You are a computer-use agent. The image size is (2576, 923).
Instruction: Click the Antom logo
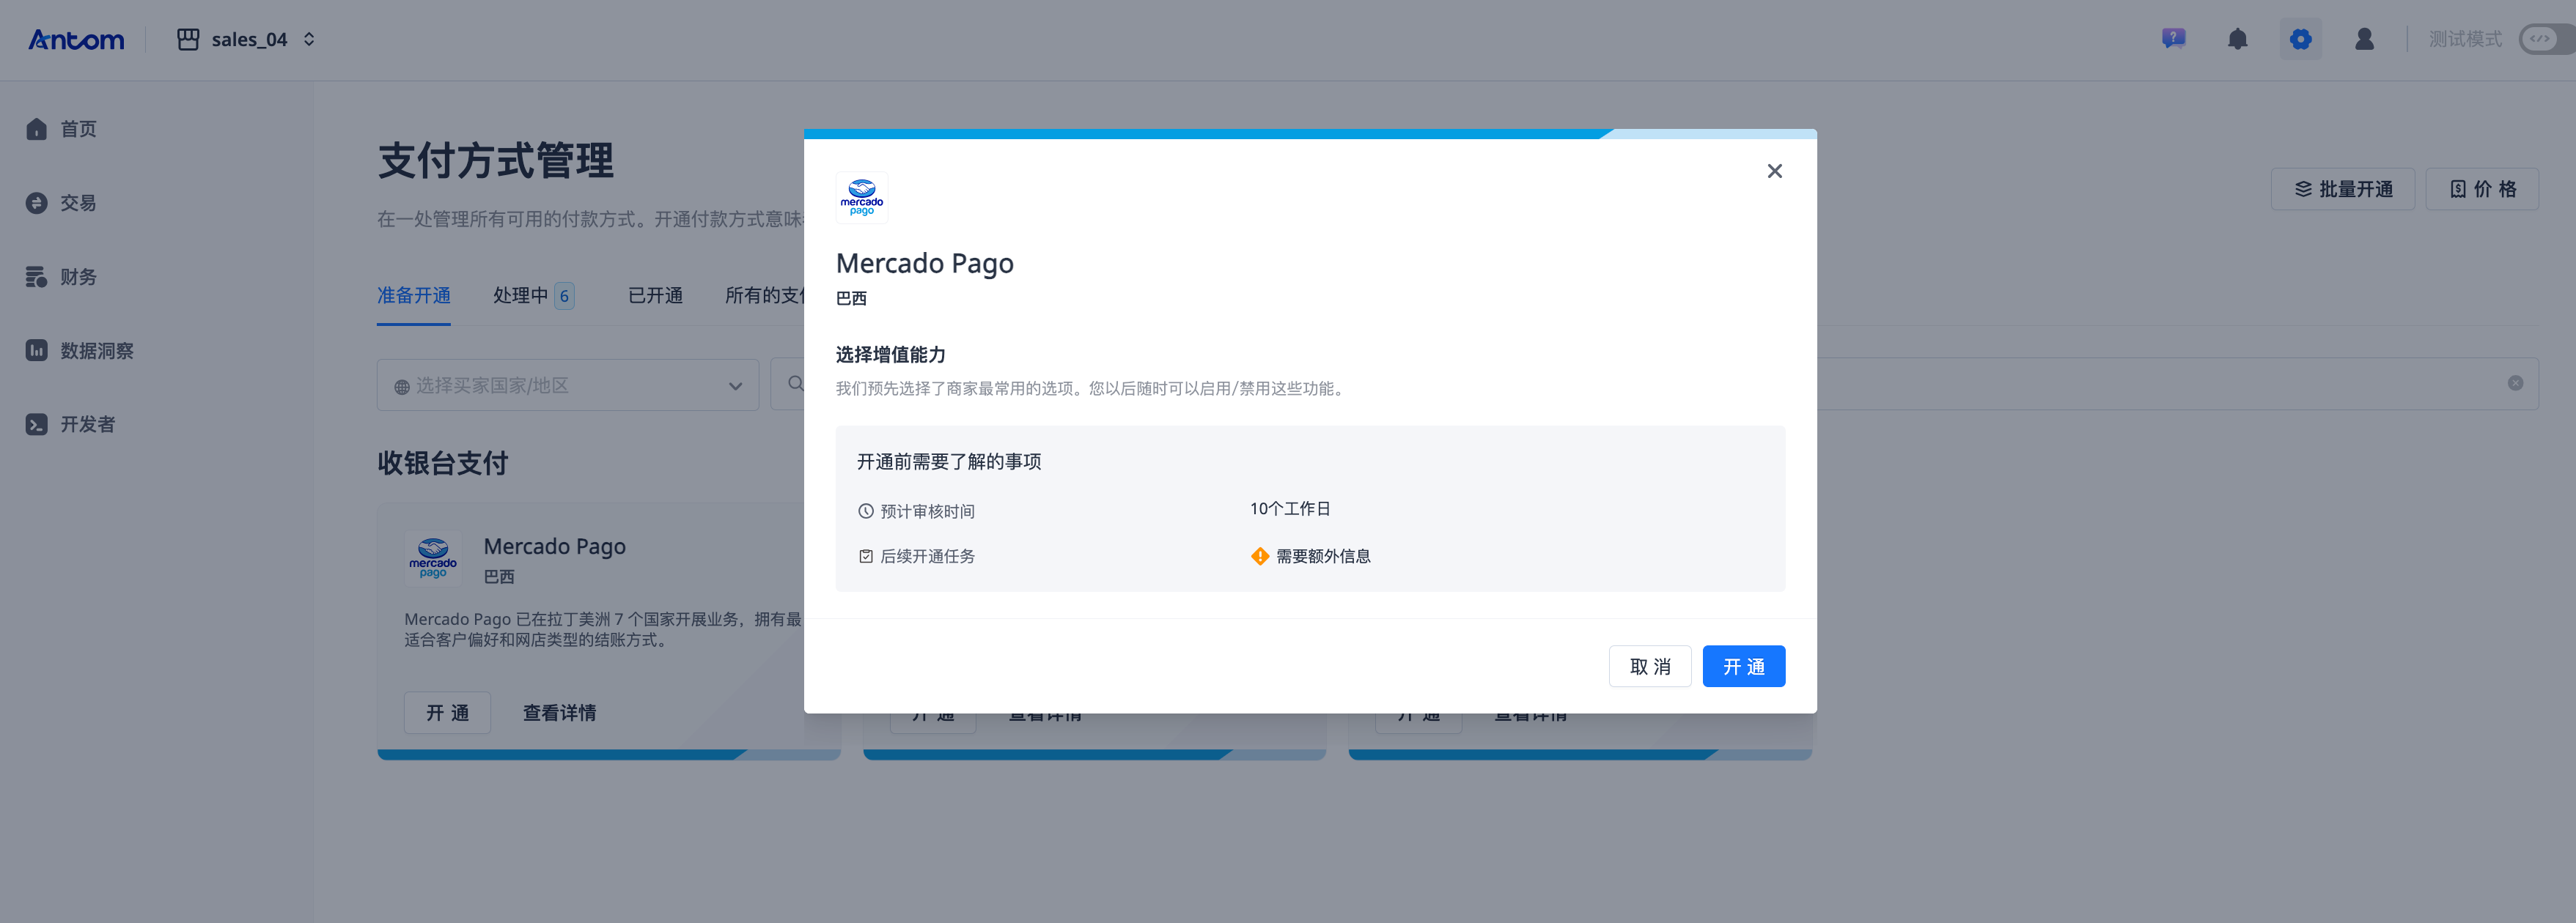coord(76,40)
